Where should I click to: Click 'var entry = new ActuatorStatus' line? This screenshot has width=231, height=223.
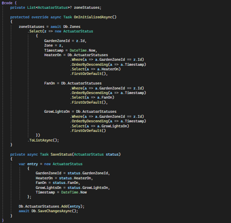pos(50,164)
